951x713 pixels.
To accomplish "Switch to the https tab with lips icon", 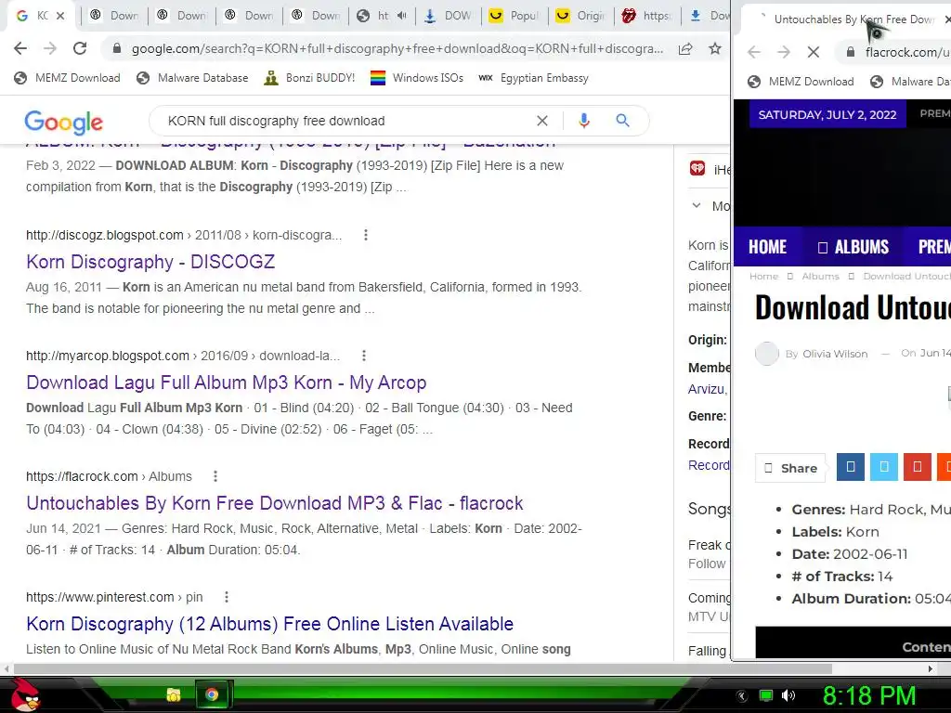I will pyautogui.click(x=647, y=16).
